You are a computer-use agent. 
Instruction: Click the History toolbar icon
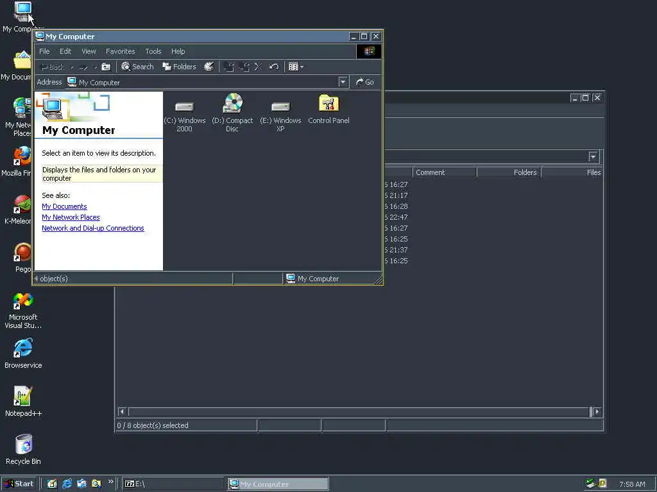click(x=209, y=67)
